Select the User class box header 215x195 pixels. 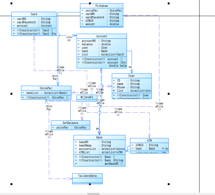[132, 76]
